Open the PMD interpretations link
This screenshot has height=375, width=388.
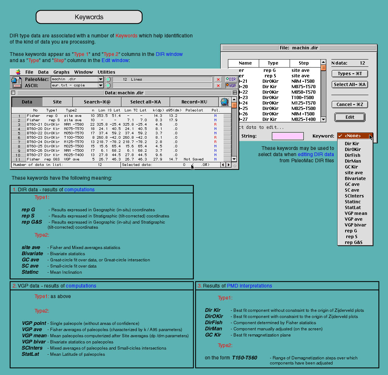coord(249,286)
